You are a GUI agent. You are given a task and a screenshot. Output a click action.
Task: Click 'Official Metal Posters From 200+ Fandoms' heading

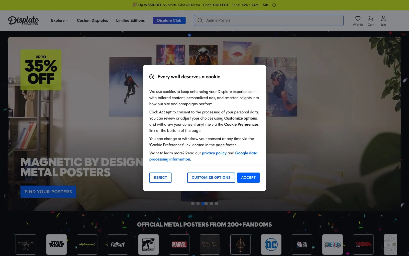204,225
